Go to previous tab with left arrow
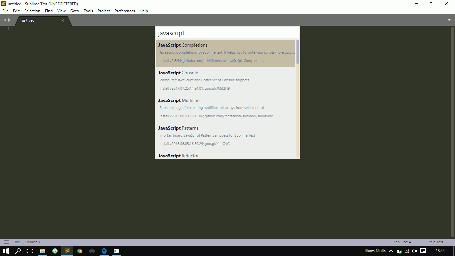 tap(5, 20)
